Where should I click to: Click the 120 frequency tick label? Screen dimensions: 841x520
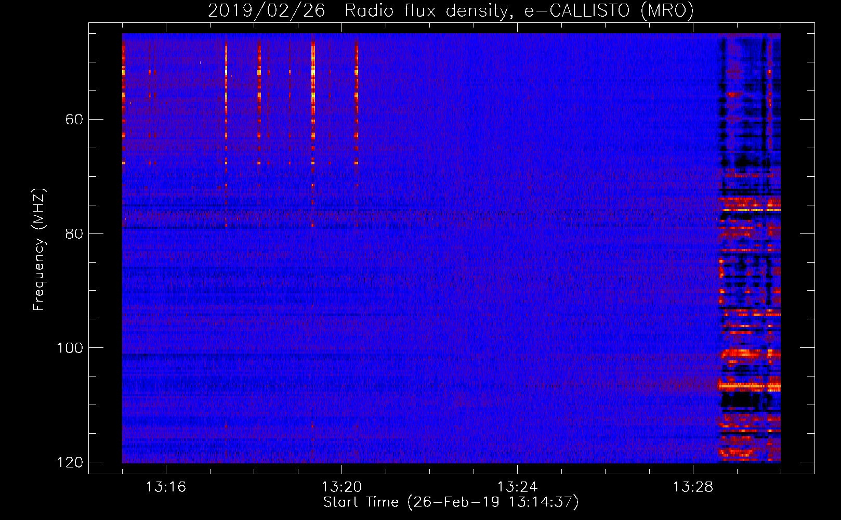point(70,462)
